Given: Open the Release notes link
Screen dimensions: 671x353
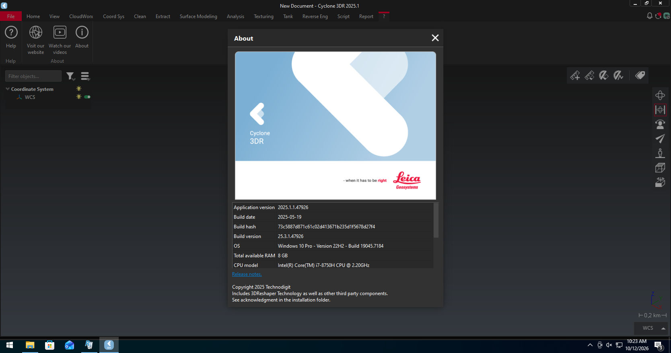Looking at the screenshot, I should [247, 274].
